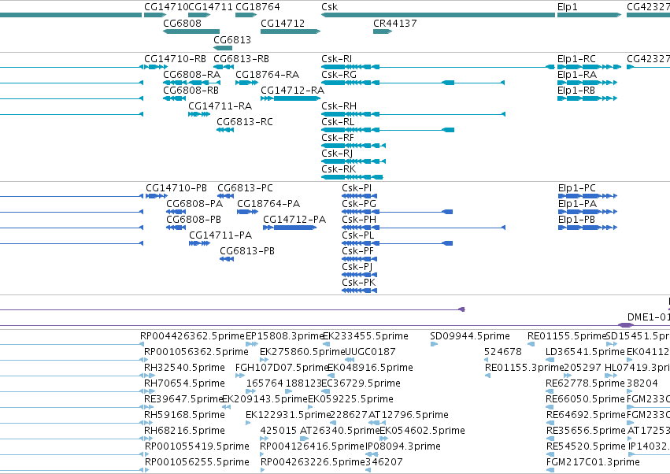Select the Csk-RF transcript
This screenshot has height=474, width=670.
tap(354, 146)
